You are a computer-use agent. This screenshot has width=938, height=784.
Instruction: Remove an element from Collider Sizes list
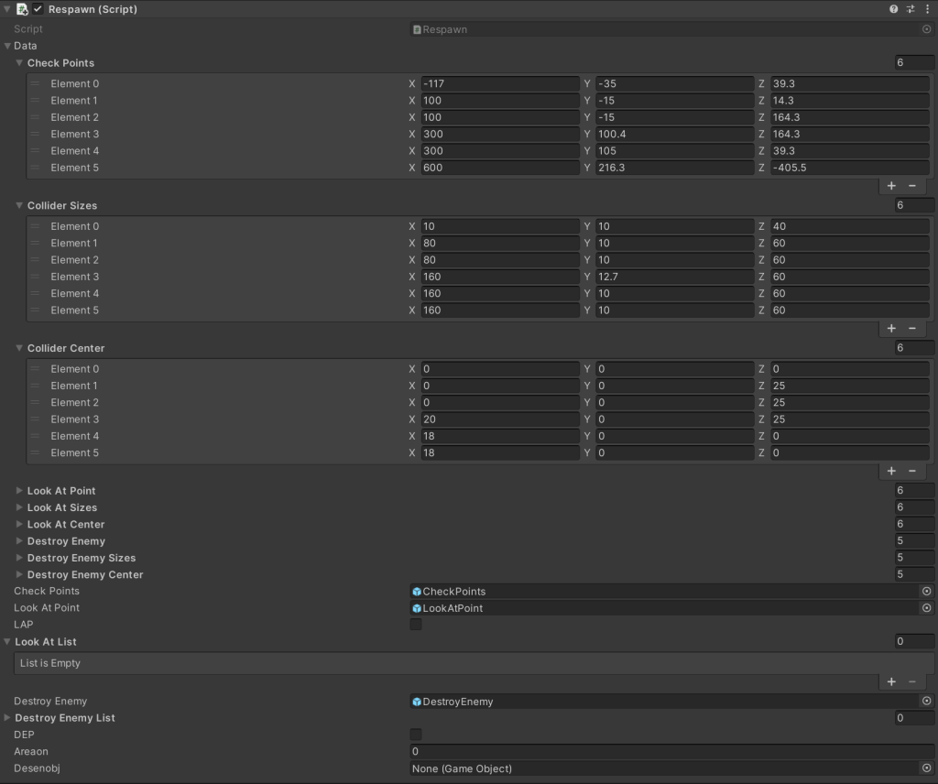(x=912, y=328)
